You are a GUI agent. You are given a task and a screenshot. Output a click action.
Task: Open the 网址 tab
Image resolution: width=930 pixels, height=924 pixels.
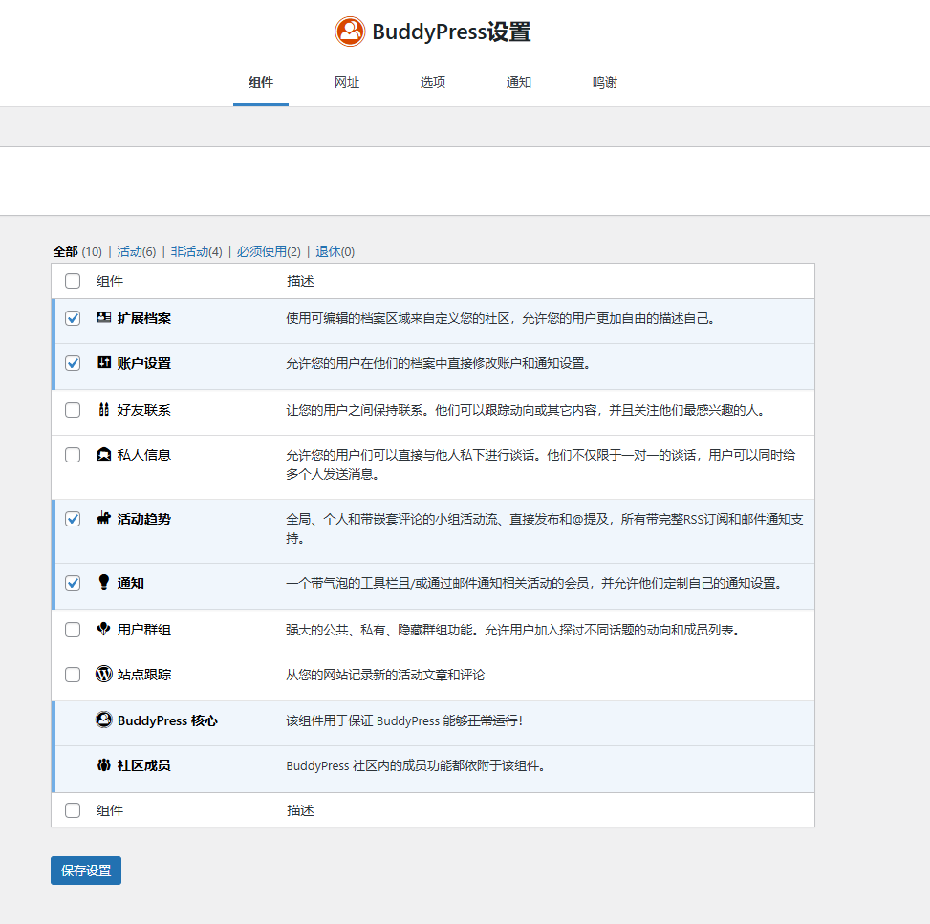click(x=347, y=82)
